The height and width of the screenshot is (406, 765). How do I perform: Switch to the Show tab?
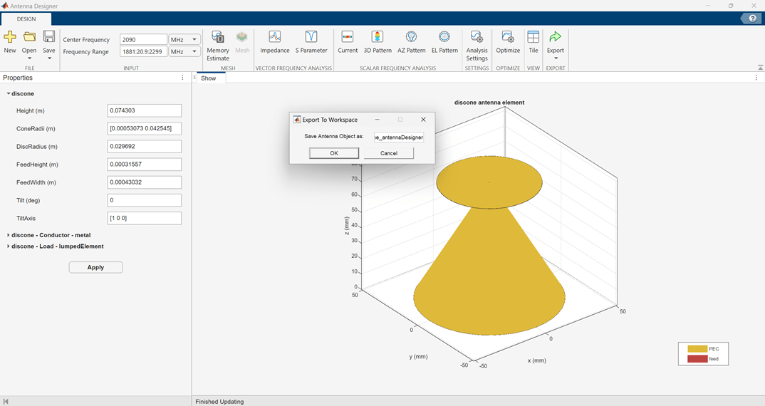pyautogui.click(x=209, y=78)
